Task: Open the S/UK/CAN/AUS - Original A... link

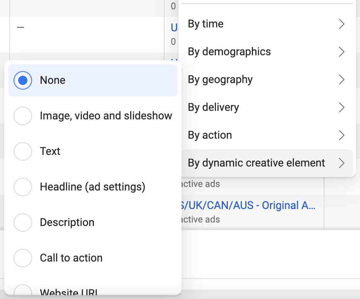Action: point(248,205)
